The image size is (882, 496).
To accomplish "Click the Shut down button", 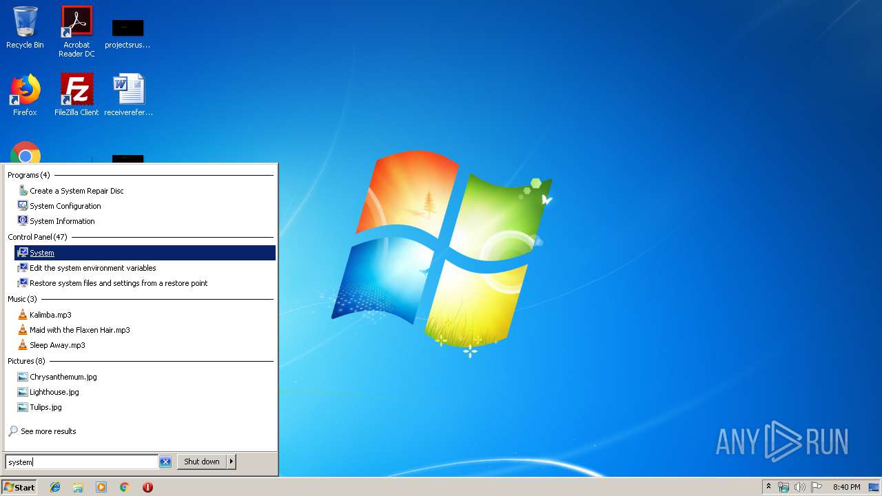I will pos(202,462).
